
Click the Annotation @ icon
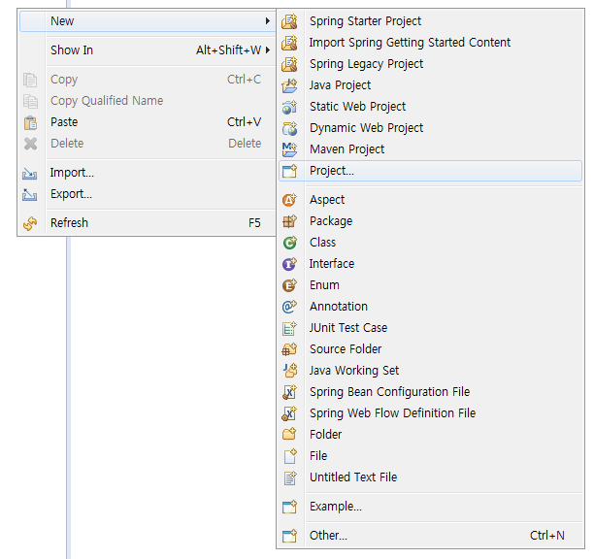tap(289, 307)
